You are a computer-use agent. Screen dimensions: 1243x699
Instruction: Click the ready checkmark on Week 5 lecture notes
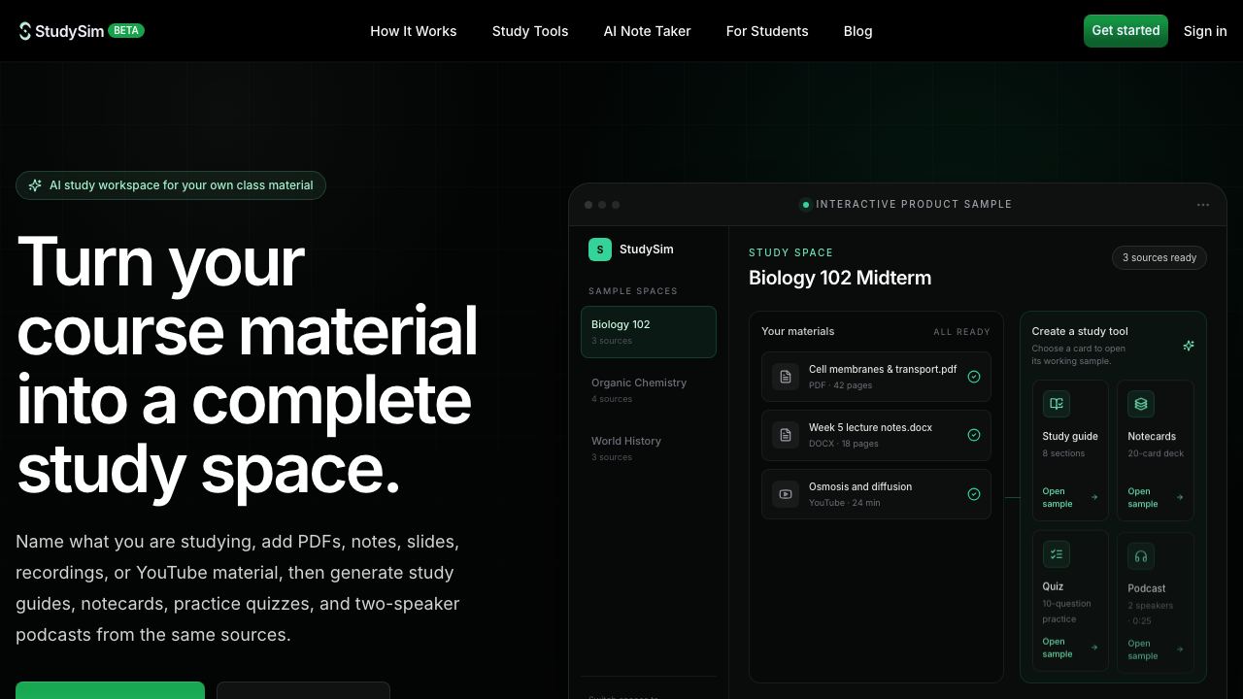[974, 435]
